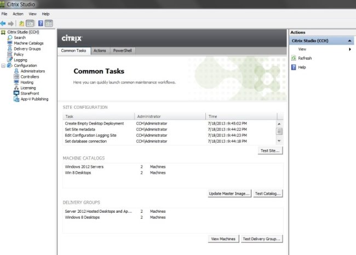Select the Logging tree label

click(x=20, y=60)
